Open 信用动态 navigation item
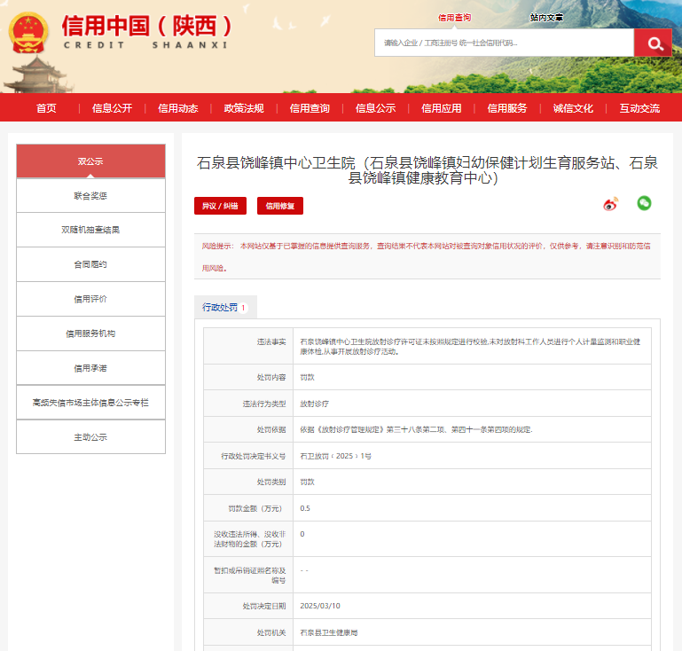The width and height of the screenshot is (682, 651). click(x=178, y=108)
